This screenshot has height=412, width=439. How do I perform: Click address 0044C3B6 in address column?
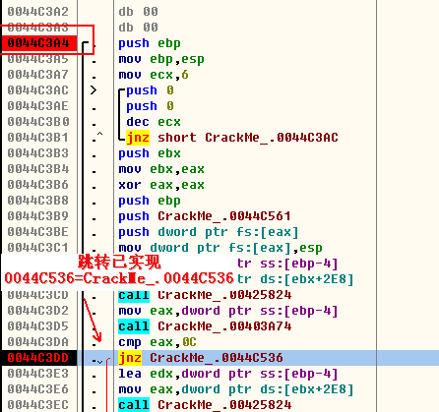pyautogui.click(x=38, y=185)
